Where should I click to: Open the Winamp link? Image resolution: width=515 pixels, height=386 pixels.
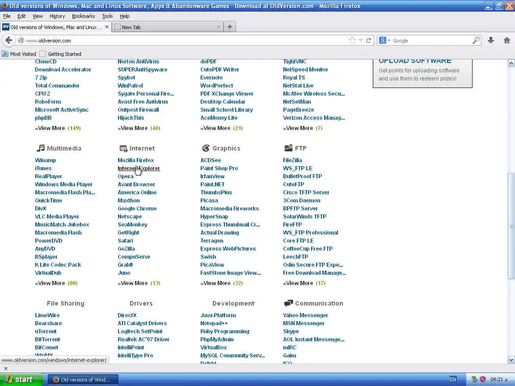[x=45, y=160]
